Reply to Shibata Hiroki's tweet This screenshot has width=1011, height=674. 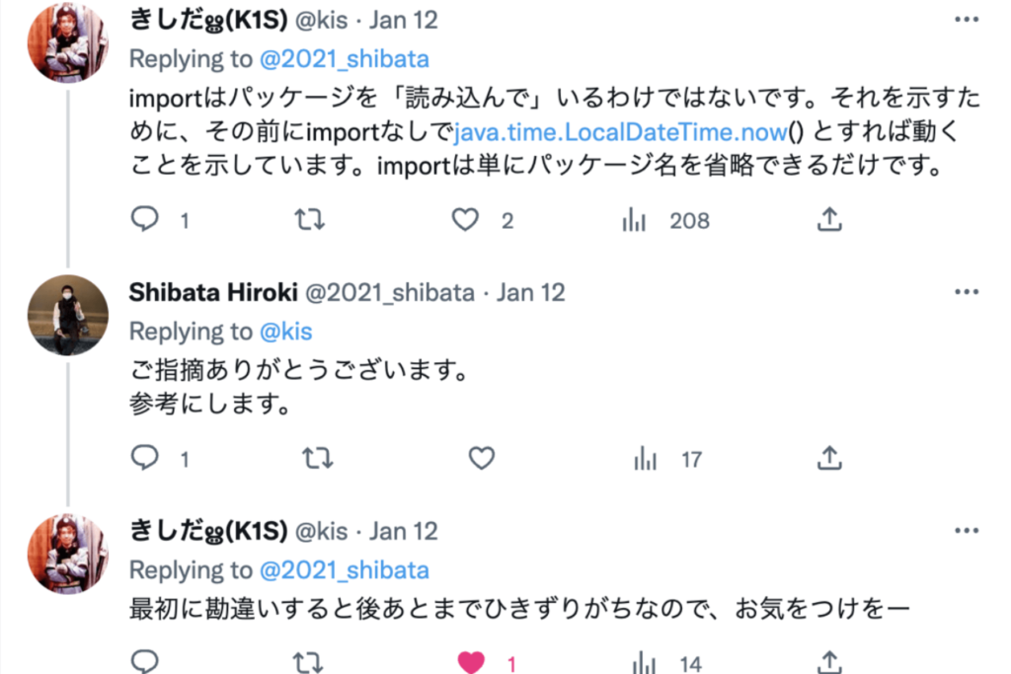(145, 458)
